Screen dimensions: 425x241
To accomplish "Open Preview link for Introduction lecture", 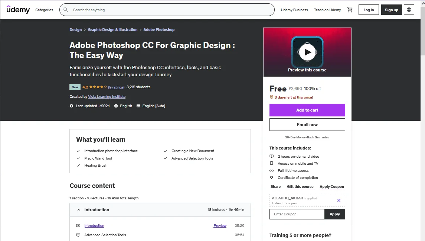I will pyautogui.click(x=220, y=226).
